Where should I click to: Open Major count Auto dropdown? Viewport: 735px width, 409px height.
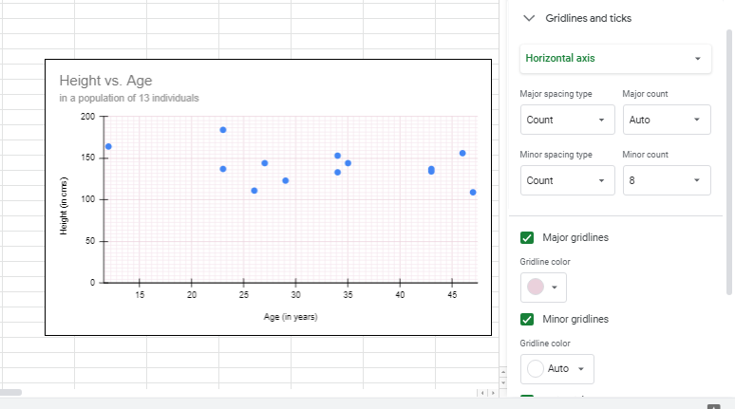[x=667, y=120]
